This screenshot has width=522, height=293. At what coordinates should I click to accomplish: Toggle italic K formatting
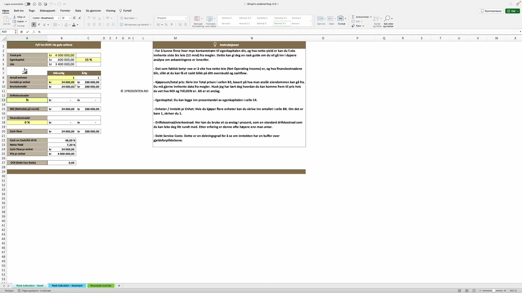pyautogui.click(x=40, y=25)
